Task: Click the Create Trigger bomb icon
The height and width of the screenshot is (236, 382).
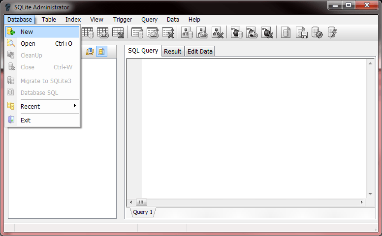Action: [x=237, y=32]
